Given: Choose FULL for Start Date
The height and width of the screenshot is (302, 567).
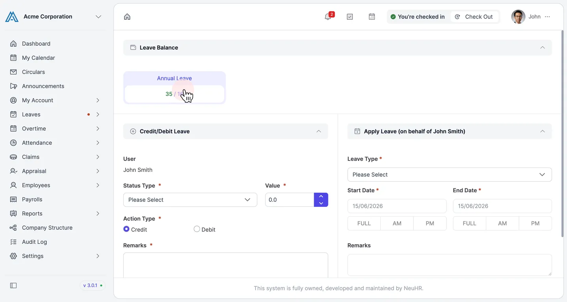Looking at the screenshot, I should tap(364, 223).
